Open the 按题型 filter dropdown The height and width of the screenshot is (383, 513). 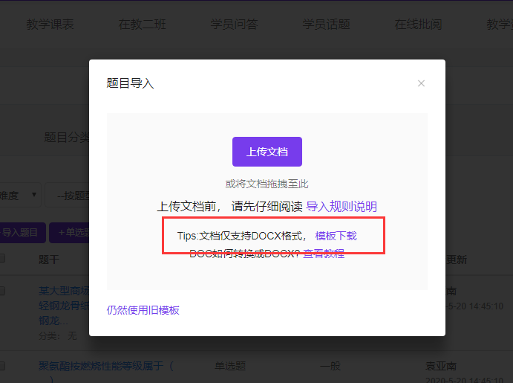pos(68,196)
